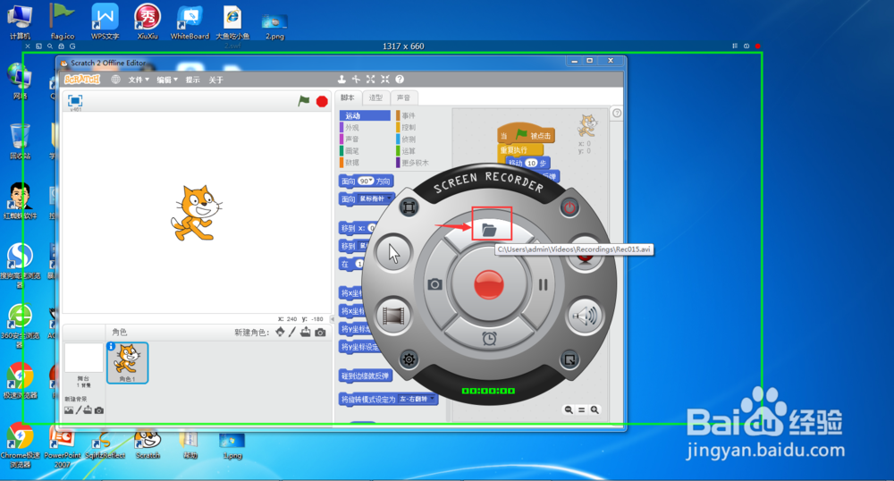Take a screenshot with the recorder's camera icon
This screenshot has height=481, width=894.
pos(435,283)
